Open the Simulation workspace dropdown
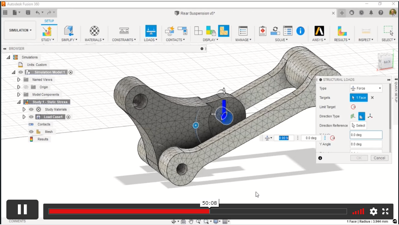 coord(20,30)
